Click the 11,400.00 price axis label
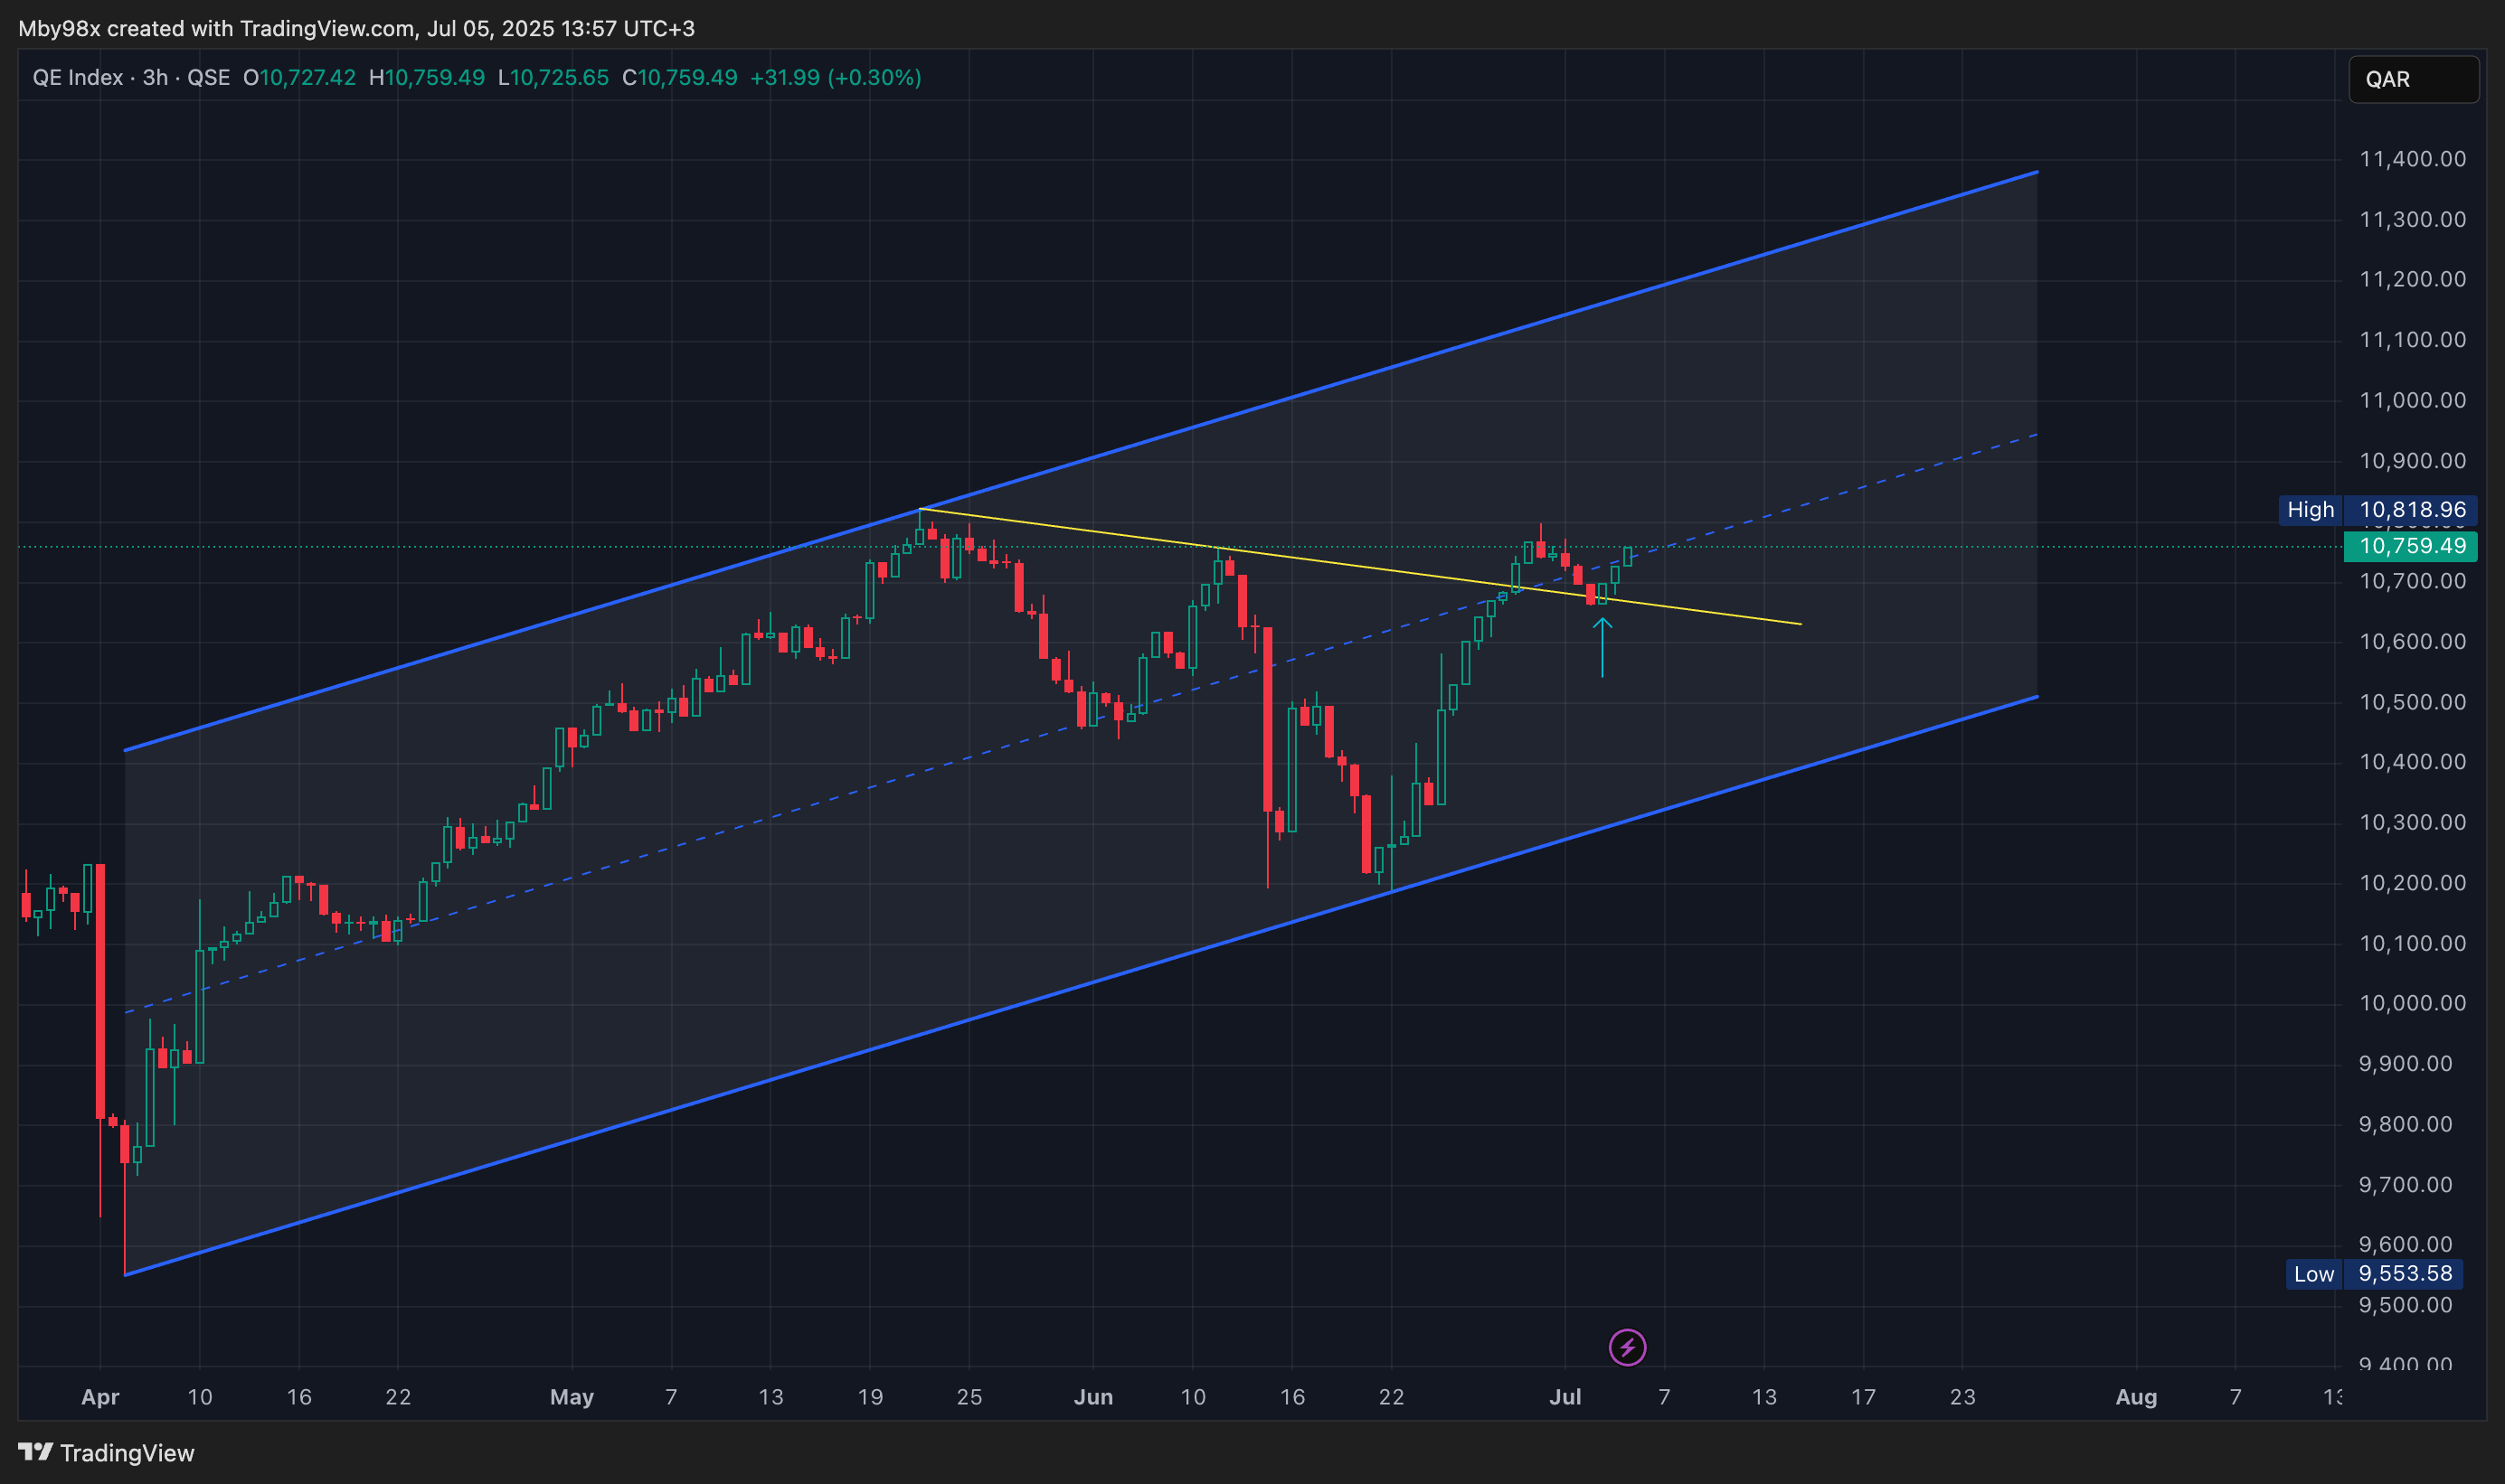Image resolution: width=2505 pixels, height=1484 pixels. tap(2412, 159)
